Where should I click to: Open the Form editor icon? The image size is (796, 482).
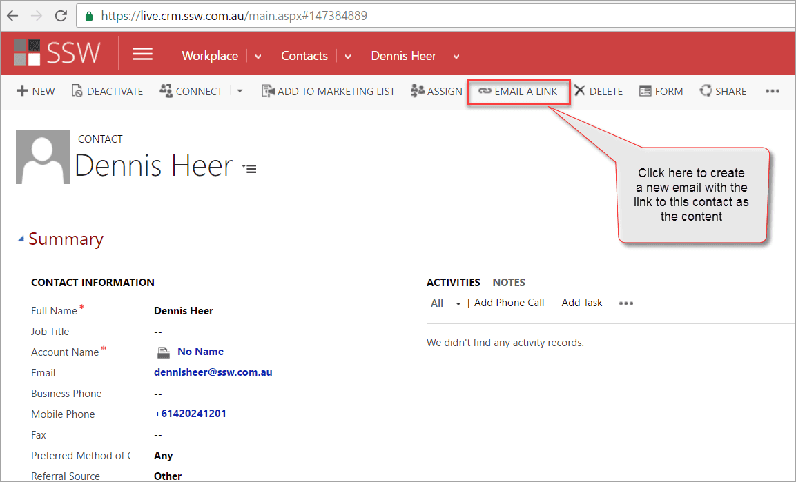[x=645, y=91]
